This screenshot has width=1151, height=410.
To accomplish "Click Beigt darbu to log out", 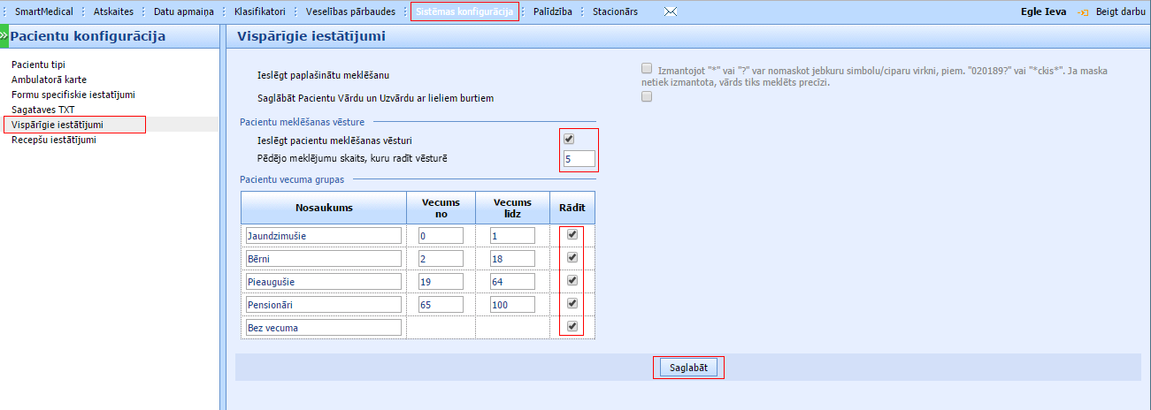I will (x=1121, y=12).
